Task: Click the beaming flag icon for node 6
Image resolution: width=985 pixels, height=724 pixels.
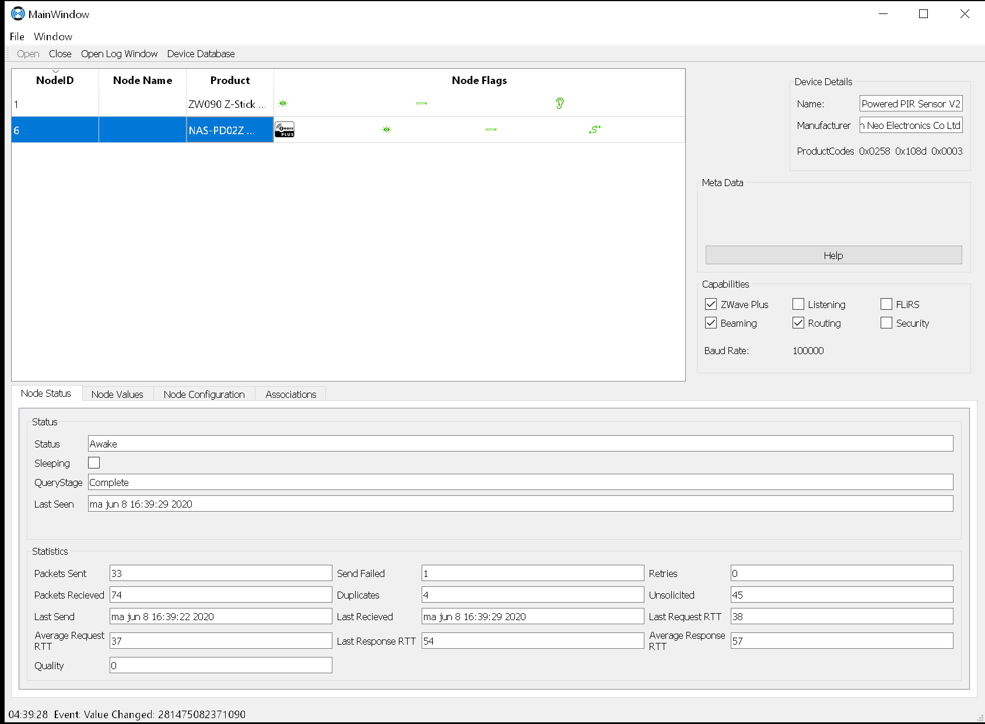Action: pos(490,130)
